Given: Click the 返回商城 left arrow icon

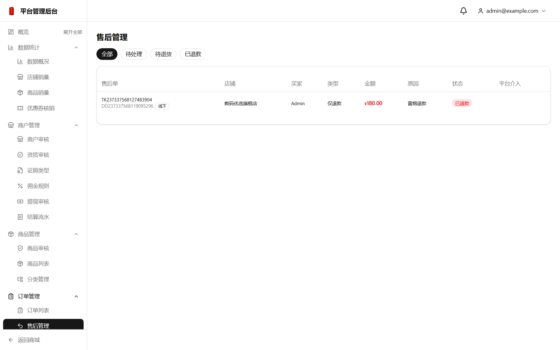Looking at the screenshot, I should click(11, 340).
